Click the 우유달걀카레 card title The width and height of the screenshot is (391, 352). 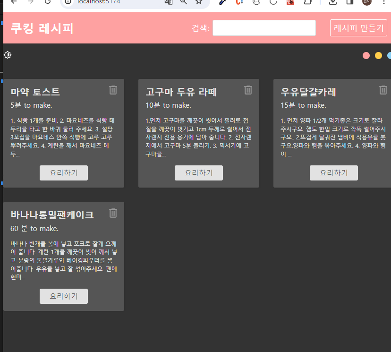tap(308, 92)
